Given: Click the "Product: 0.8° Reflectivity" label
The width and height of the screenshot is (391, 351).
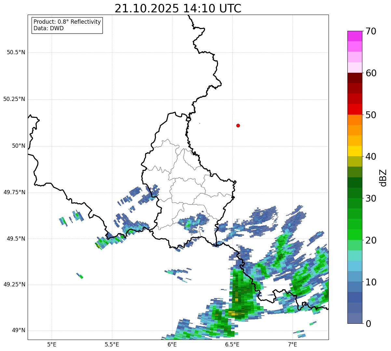Looking at the screenshot, I should pos(67,22).
